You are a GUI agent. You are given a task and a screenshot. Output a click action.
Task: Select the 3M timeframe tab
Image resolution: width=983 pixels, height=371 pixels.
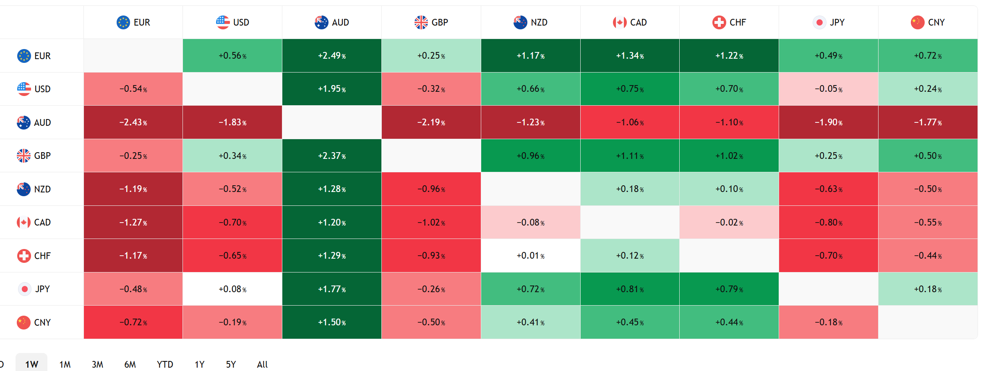tap(97, 364)
